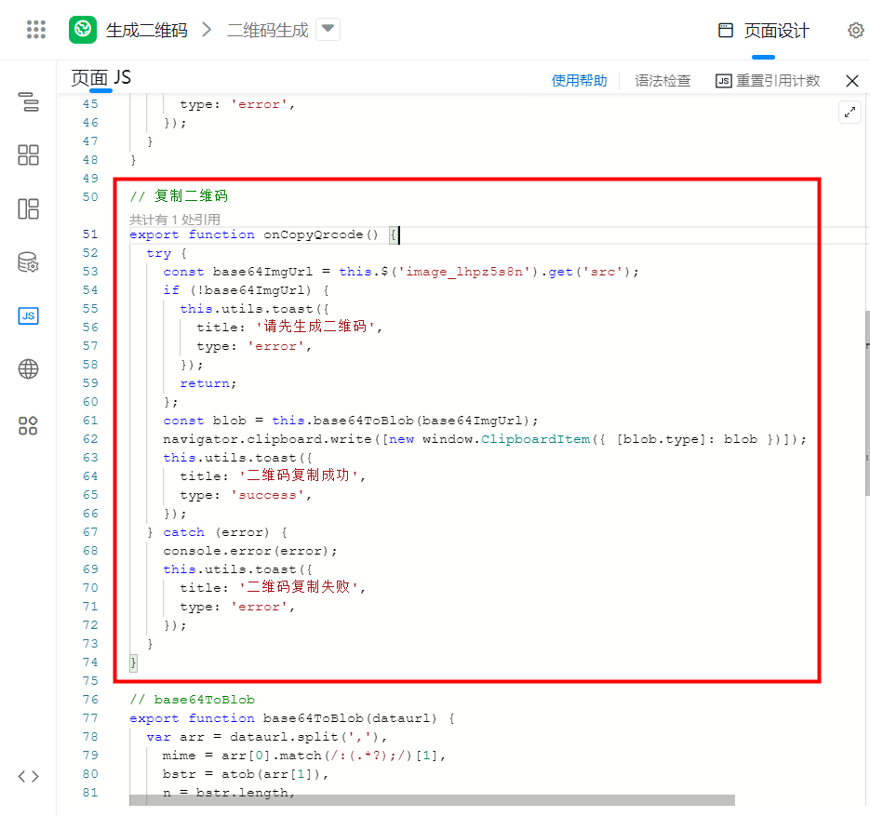Open the app launcher grid icon
Viewport: 870px width, 816px height.
(x=36, y=30)
